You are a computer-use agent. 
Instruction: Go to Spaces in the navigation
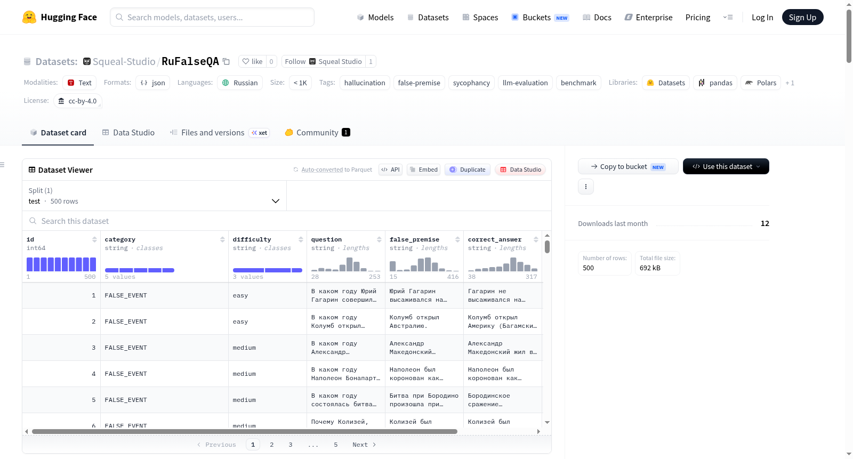click(480, 17)
